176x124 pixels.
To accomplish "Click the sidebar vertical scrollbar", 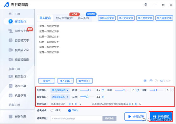I will pyautogui.click(x=35, y=38).
